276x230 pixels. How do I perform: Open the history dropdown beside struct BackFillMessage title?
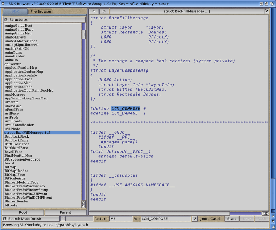click(x=267, y=11)
